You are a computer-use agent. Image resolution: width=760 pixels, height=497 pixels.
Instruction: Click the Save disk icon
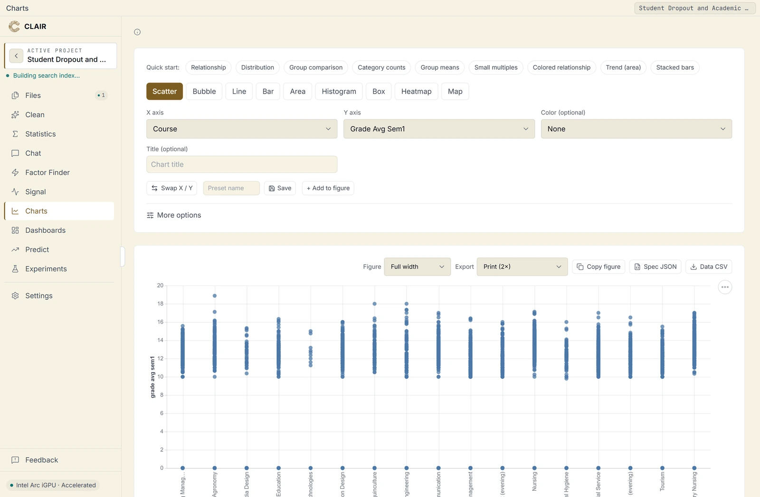point(272,188)
